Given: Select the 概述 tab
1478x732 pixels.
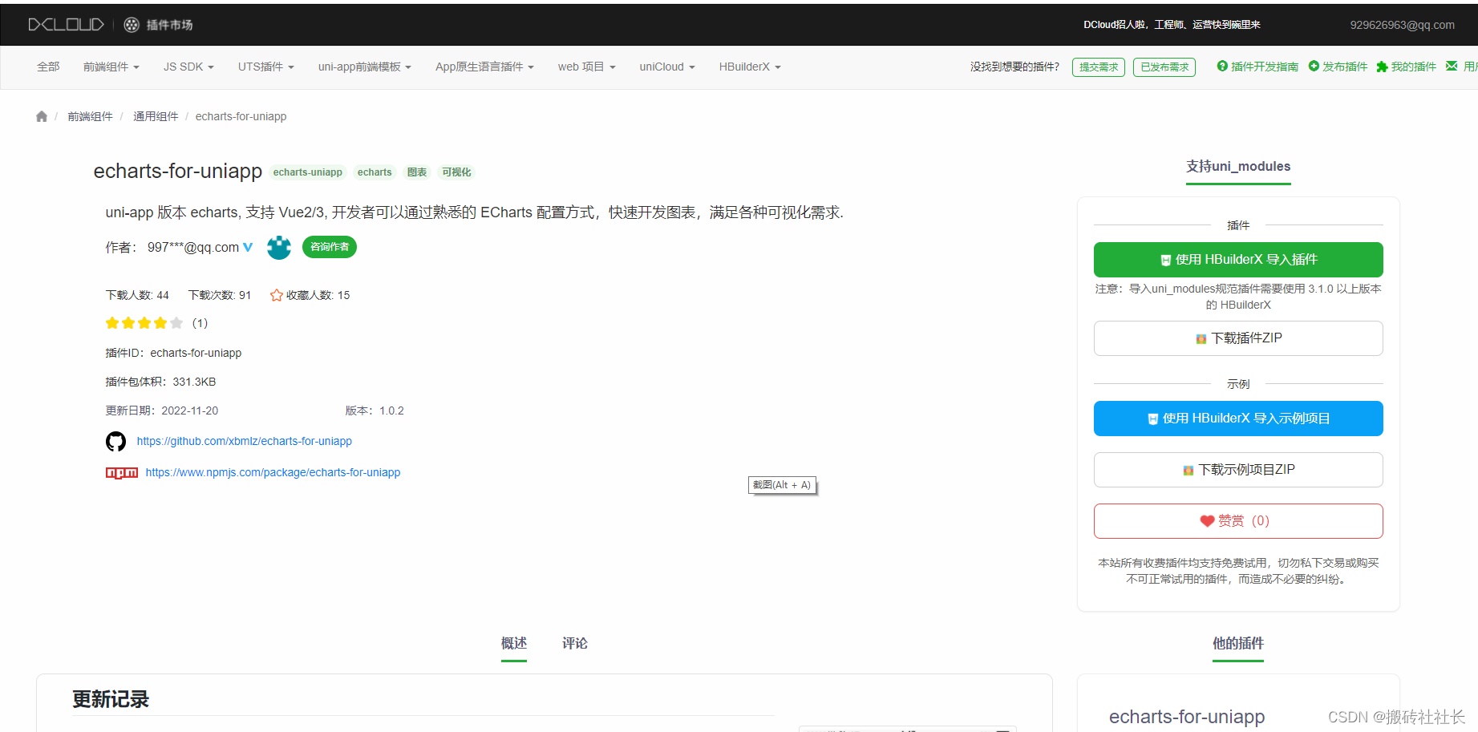Looking at the screenshot, I should coord(514,644).
